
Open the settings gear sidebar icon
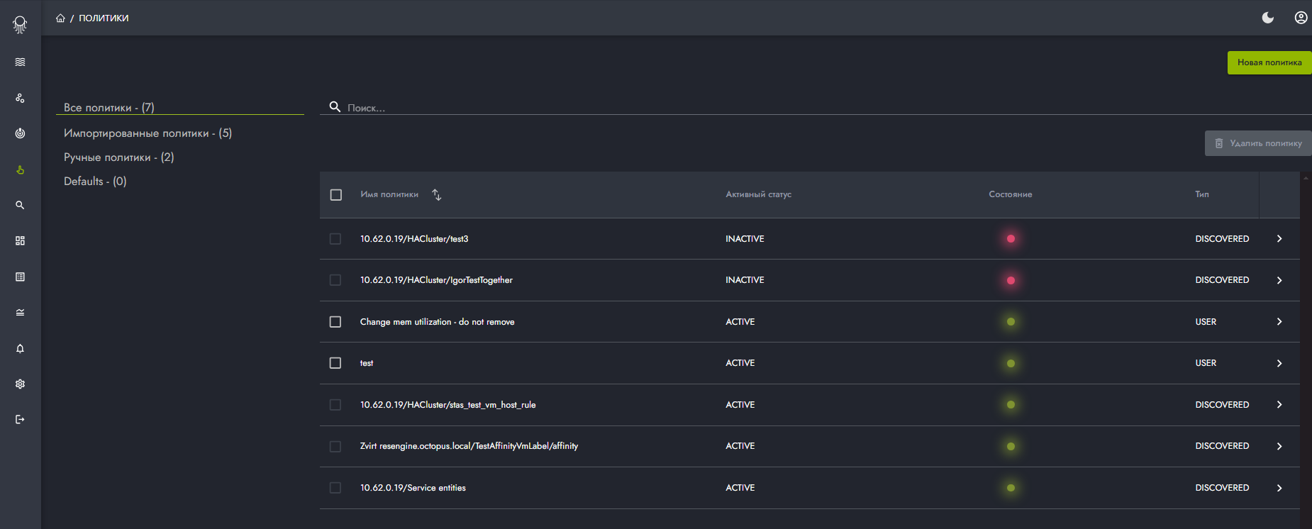(x=20, y=384)
